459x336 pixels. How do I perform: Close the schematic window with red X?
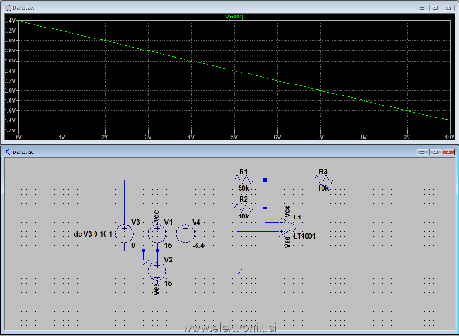pos(449,152)
